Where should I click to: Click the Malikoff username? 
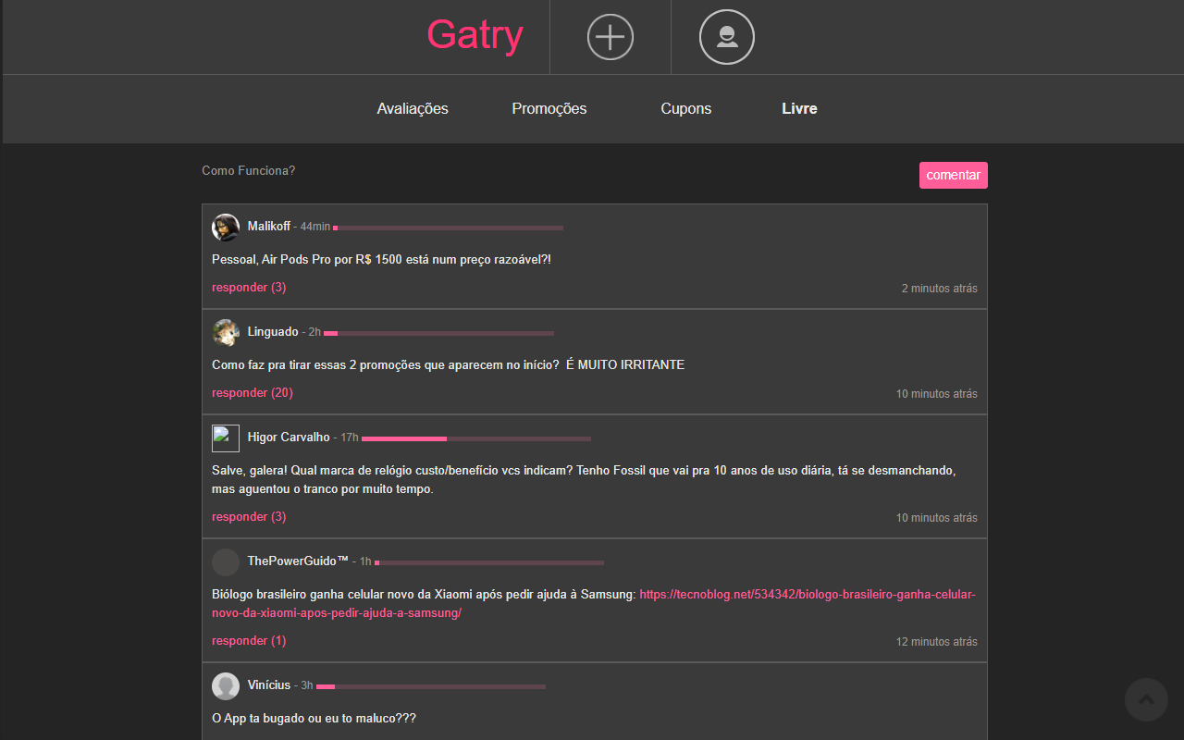pyautogui.click(x=269, y=227)
